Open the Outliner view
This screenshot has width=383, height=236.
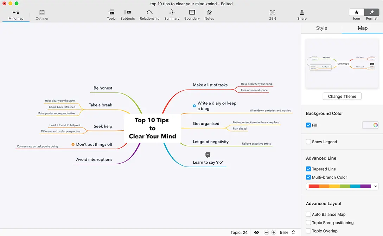pos(42,15)
